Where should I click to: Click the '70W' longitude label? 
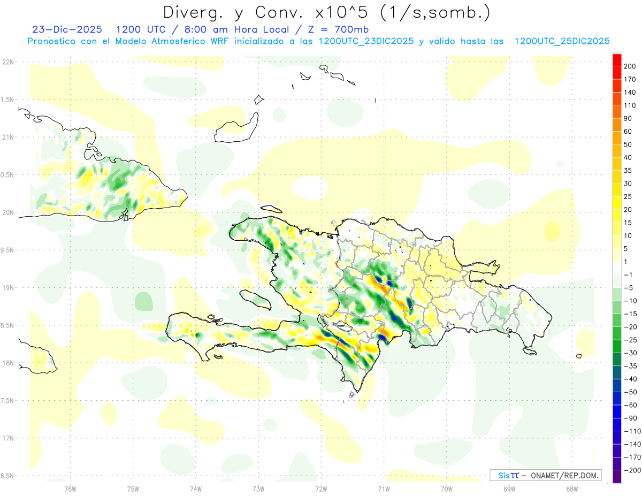coord(446,489)
